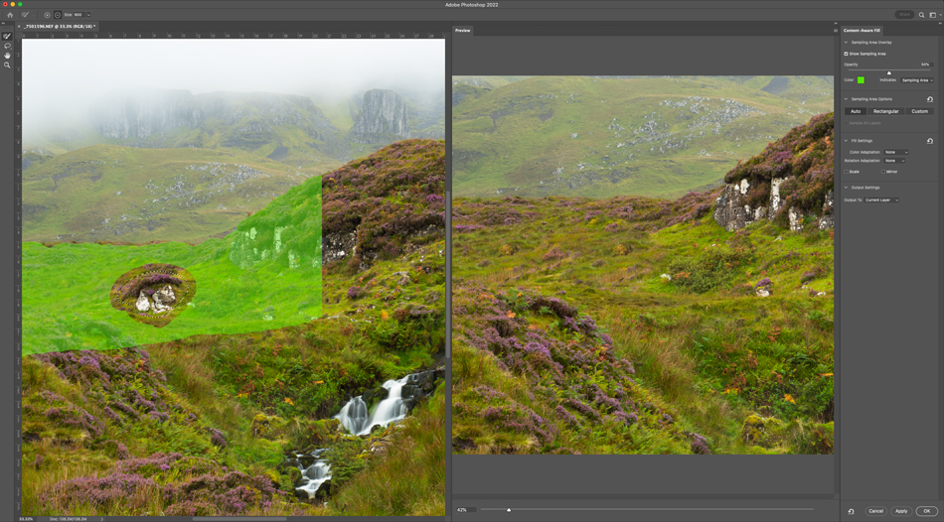Toggle Show Sampling Area checkbox
Screen dimensions: 944x522
click(x=847, y=54)
